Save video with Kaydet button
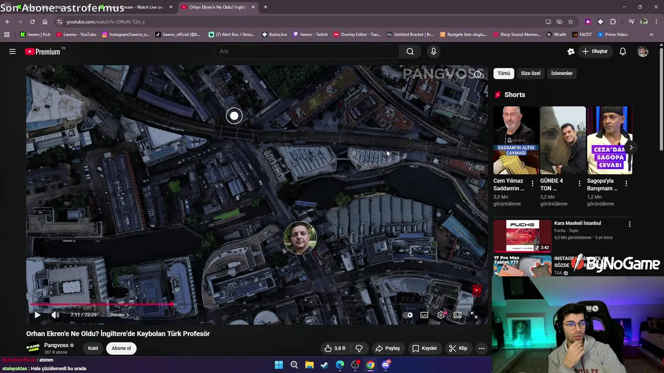Viewport: 664px width, 373px height. (424, 348)
